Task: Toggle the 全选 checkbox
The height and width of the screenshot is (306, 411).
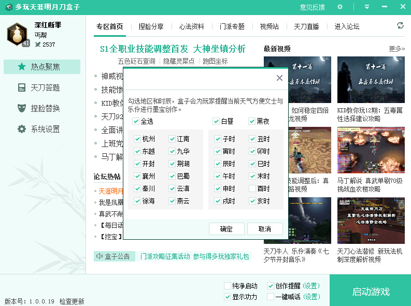Action: tap(136, 121)
